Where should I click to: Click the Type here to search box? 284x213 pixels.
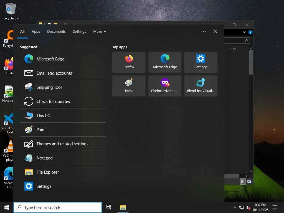tap(58, 207)
